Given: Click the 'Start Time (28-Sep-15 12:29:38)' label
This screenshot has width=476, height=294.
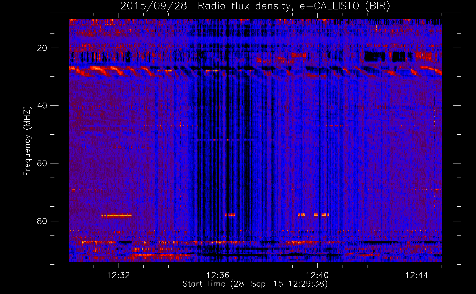Looking at the screenshot, I should (x=255, y=284).
